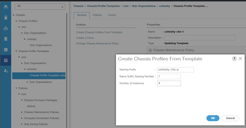Collapse the Chassis tree node
The width and height of the screenshot is (246, 128).
(13, 15)
